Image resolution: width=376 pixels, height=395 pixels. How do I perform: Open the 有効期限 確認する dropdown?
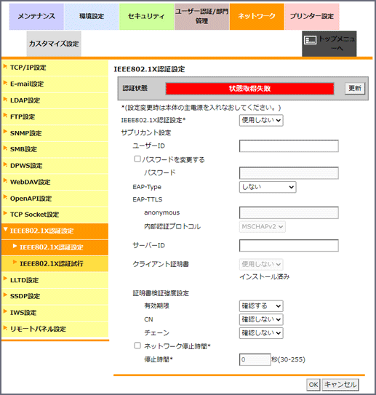pyautogui.click(x=261, y=306)
